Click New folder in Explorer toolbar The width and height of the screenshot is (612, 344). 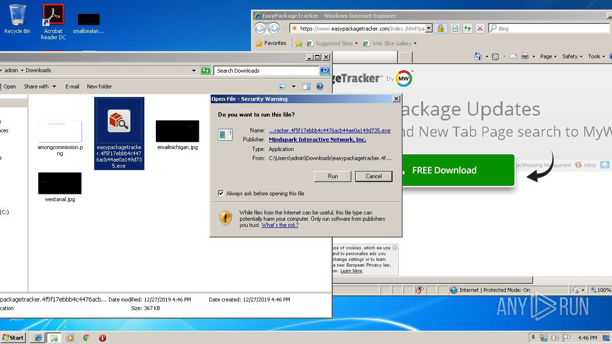[99, 86]
